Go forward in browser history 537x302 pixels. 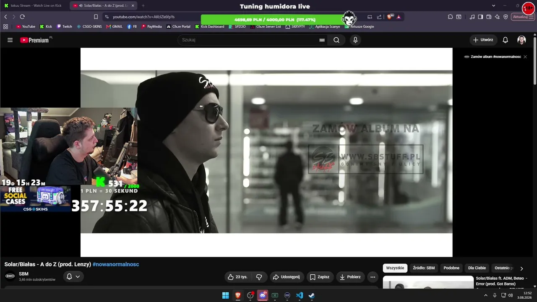(14, 17)
